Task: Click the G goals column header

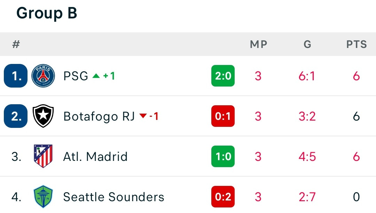Action: click(307, 44)
